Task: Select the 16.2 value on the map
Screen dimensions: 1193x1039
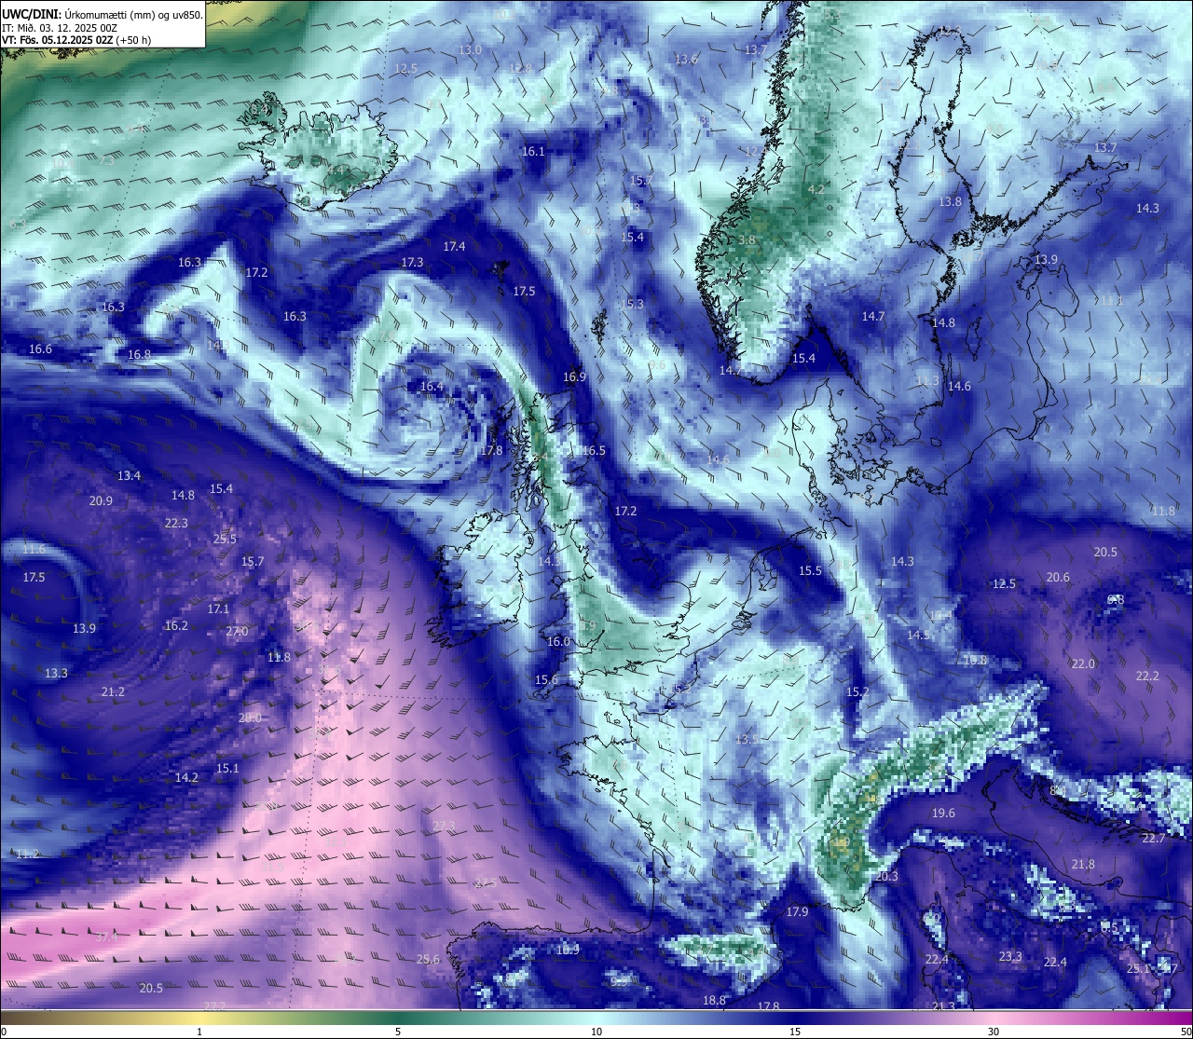Action: [176, 625]
